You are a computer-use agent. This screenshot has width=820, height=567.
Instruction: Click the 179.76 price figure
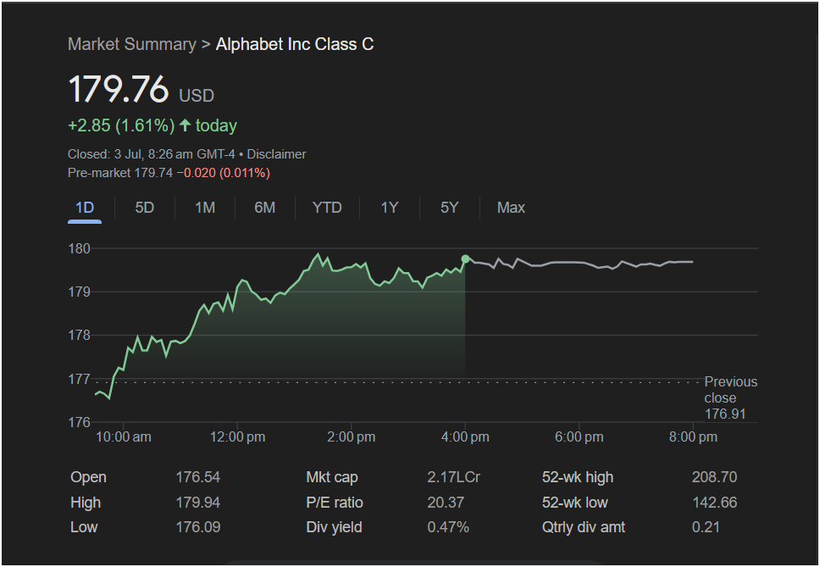[119, 88]
